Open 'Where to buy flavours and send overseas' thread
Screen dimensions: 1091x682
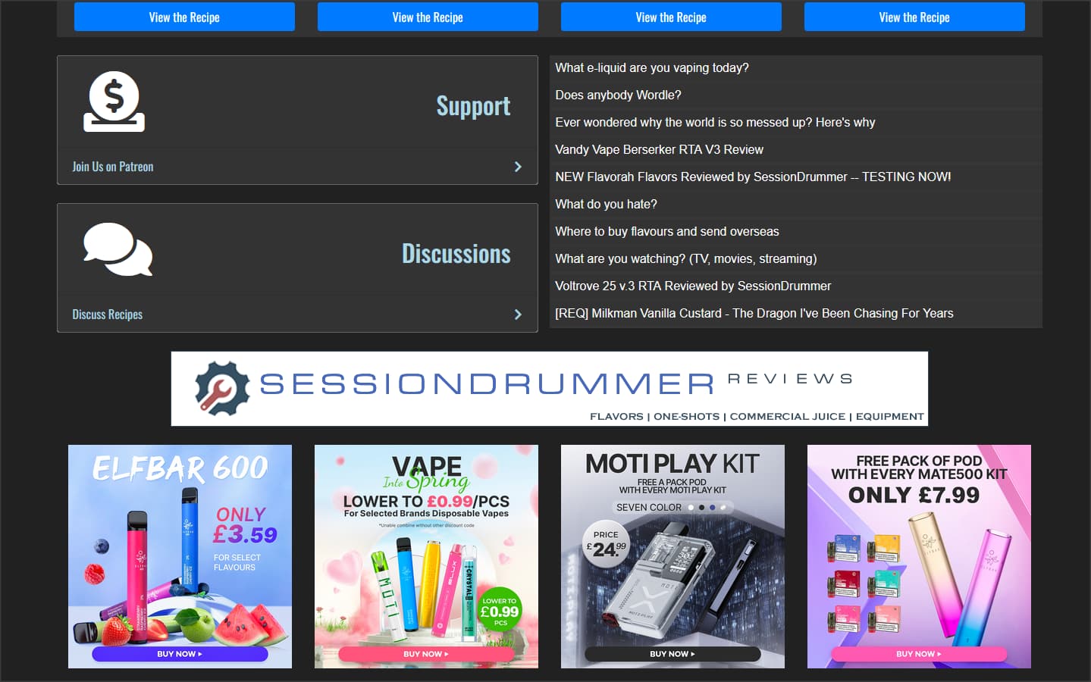pos(667,232)
